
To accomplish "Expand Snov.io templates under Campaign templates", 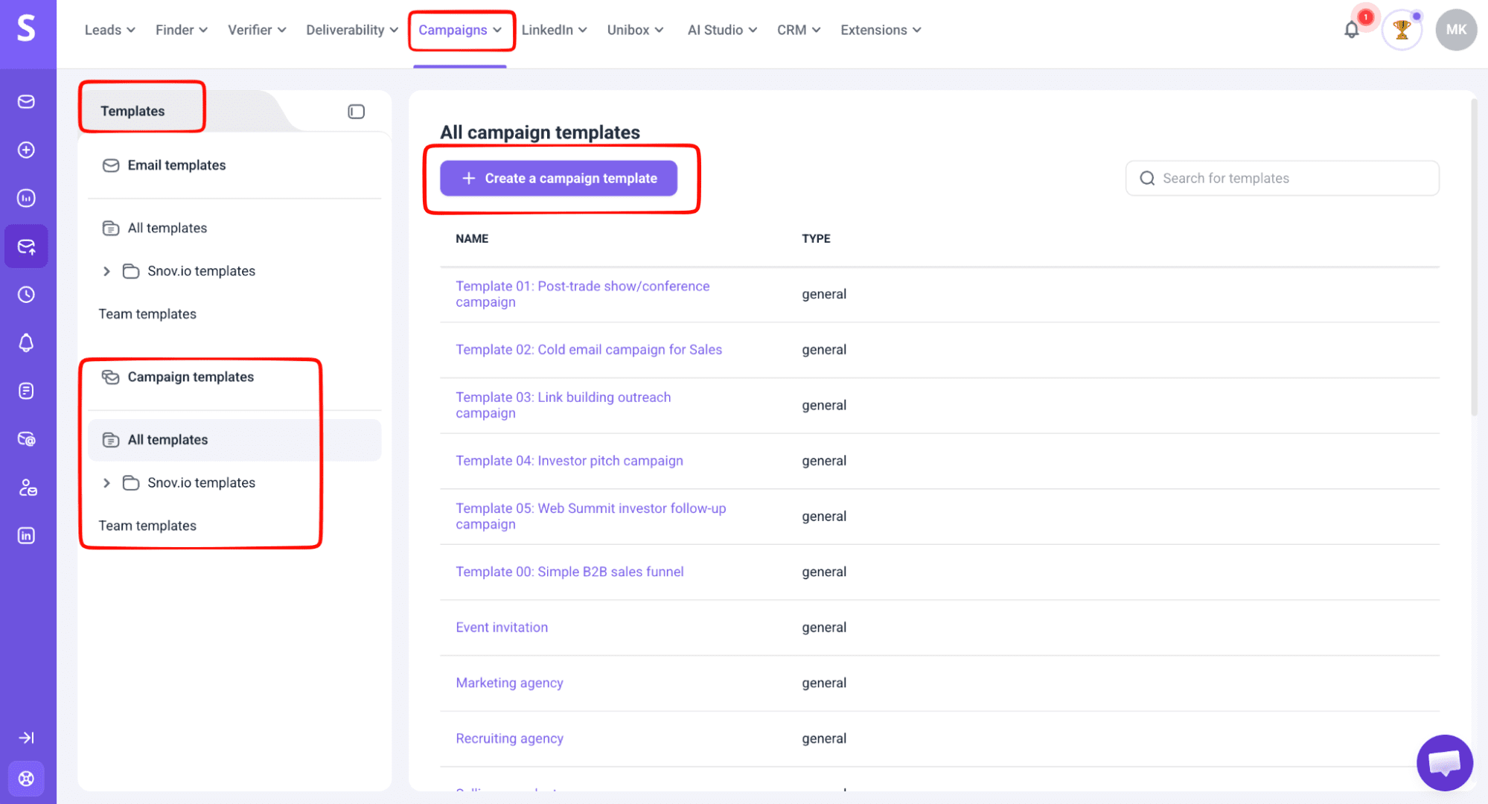I will coord(106,483).
